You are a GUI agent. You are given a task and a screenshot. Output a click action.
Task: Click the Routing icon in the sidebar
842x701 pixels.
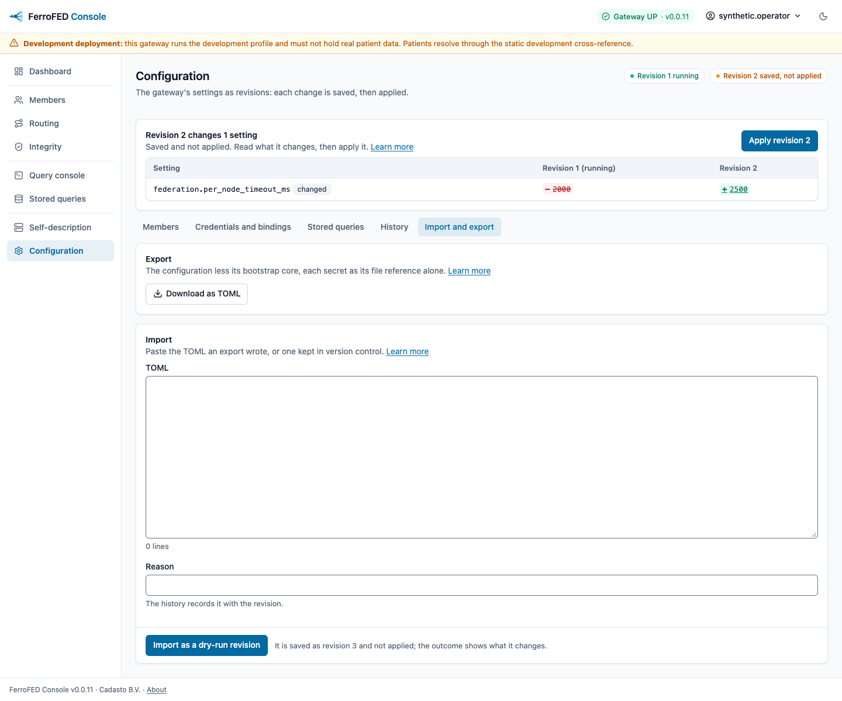pos(19,123)
